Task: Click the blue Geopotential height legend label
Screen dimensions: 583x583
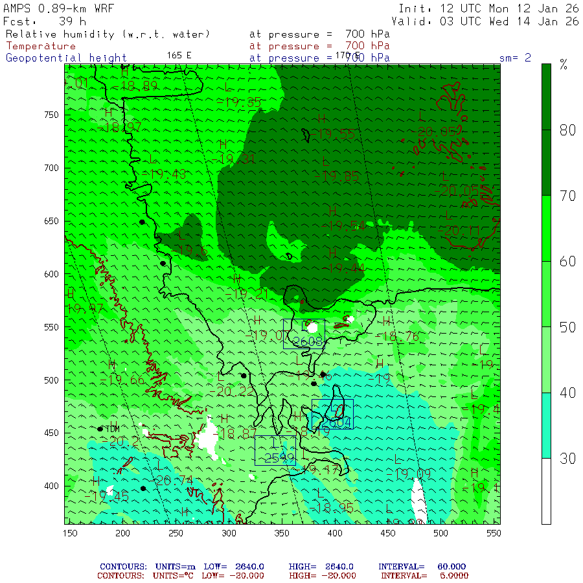Action: [66, 58]
